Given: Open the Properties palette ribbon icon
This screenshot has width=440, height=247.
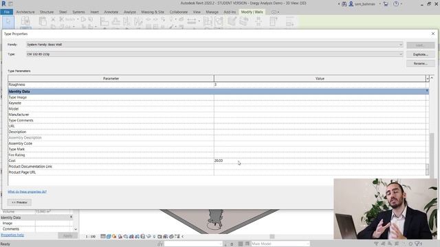Looking at the screenshot, I should (x=25, y=21).
